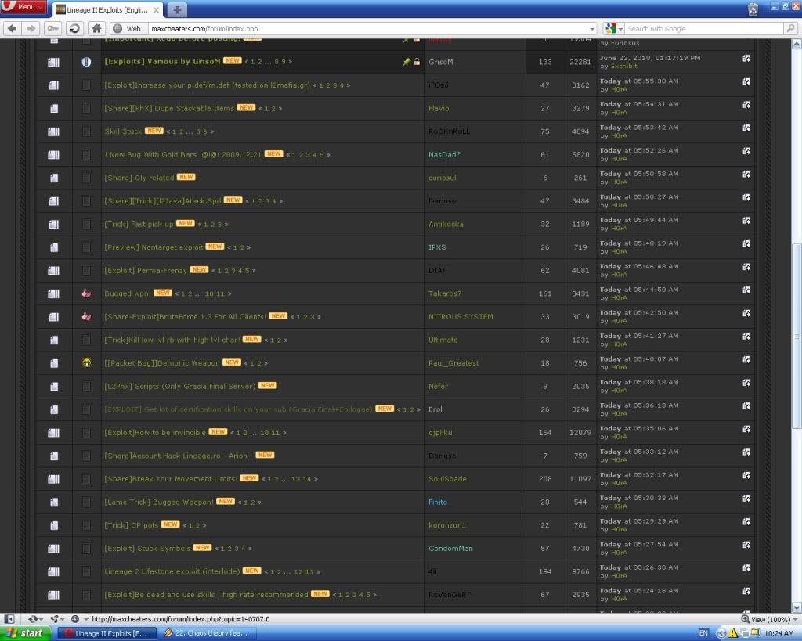Screen dimensions: 802x641
Task: Jump to last post of Demonic Weapon topic
Action: [746, 359]
